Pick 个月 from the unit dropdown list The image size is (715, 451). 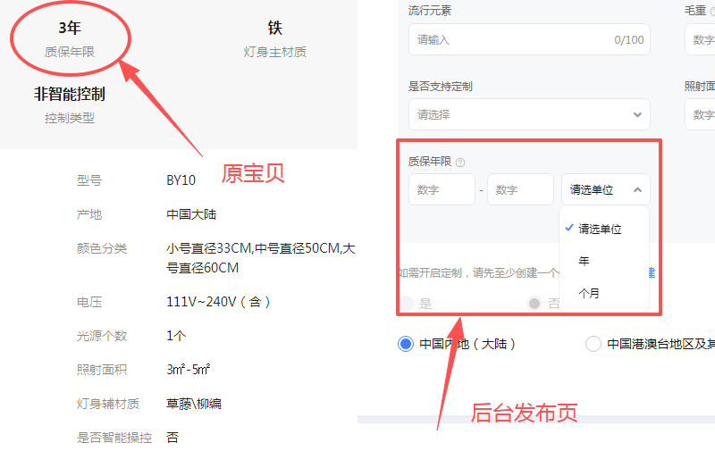tap(589, 292)
